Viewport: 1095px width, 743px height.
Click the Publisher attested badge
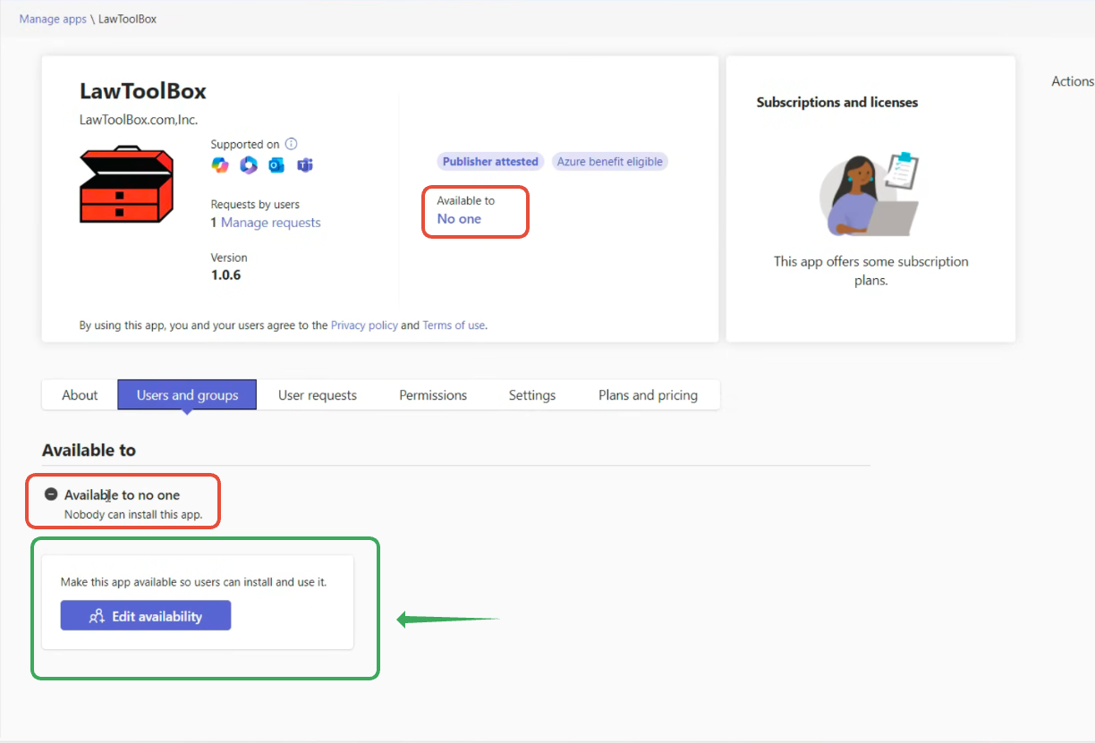pos(490,162)
